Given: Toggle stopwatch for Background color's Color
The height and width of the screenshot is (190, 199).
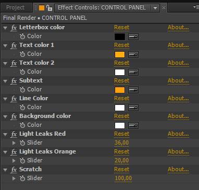Looking at the screenshot, I should (22, 125).
